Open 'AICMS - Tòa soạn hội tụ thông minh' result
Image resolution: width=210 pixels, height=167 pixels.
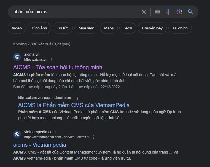(58, 67)
